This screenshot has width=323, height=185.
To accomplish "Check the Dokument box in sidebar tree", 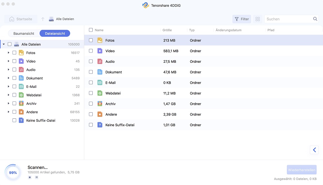I will tap(14, 78).
